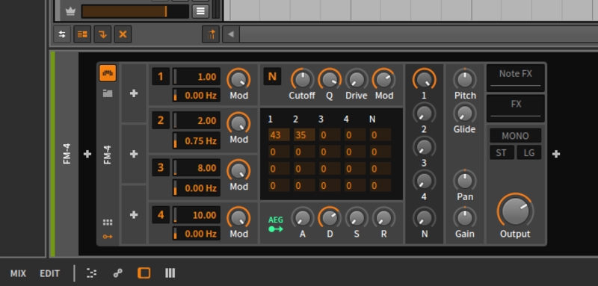Click the crown master track icon
The height and width of the screenshot is (286, 598).
(x=70, y=11)
